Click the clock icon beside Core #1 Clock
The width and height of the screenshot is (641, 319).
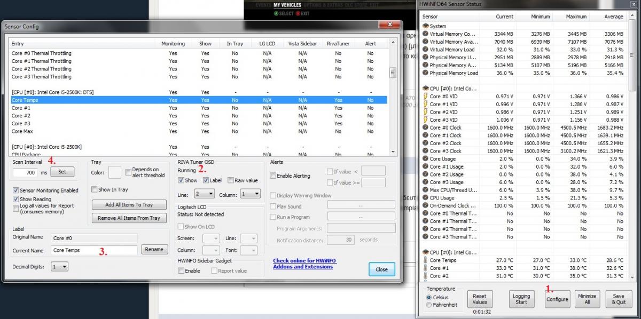point(425,135)
